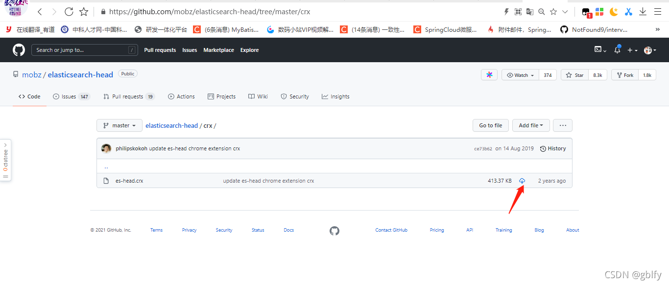
Task: Click the watchers count 374
Action: 548,75
